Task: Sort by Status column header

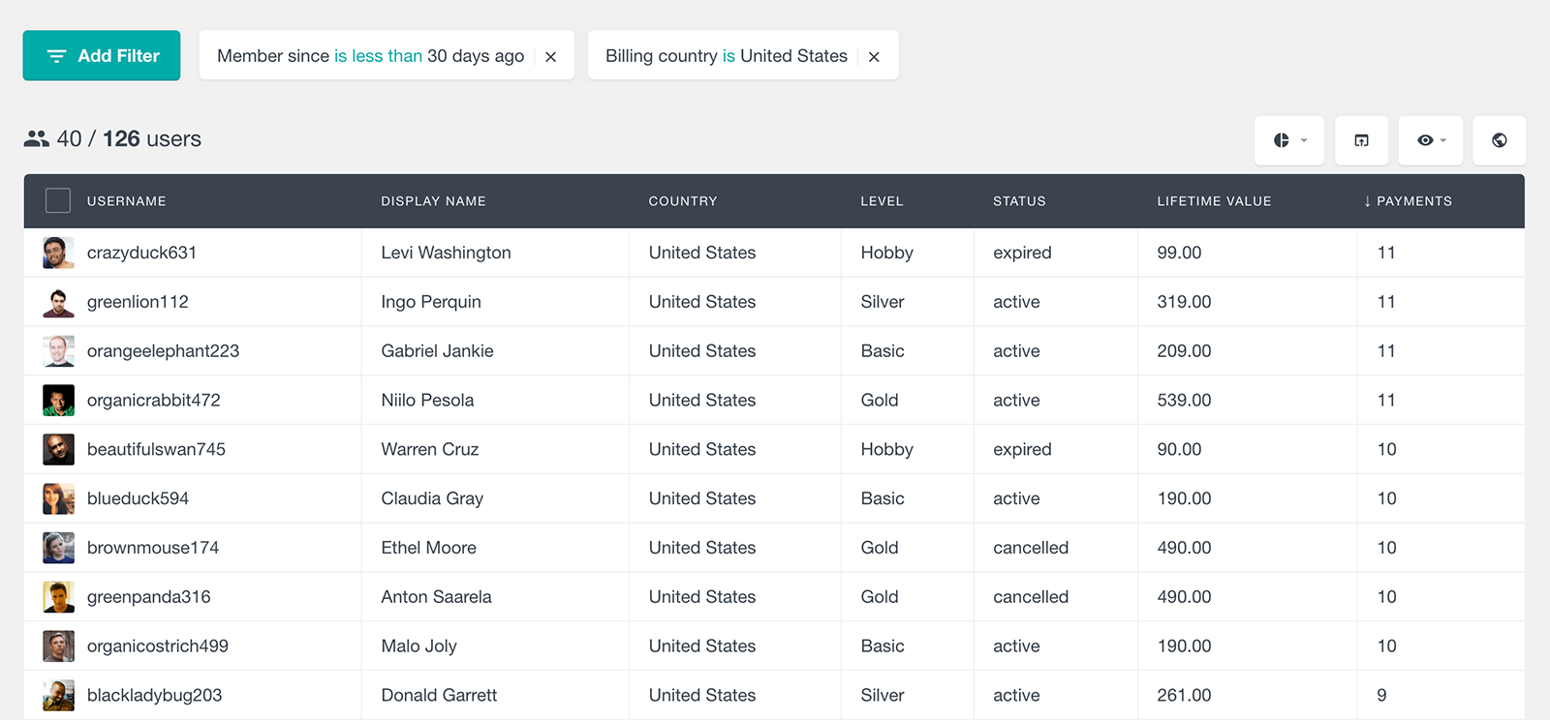Action: pos(1019,201)
